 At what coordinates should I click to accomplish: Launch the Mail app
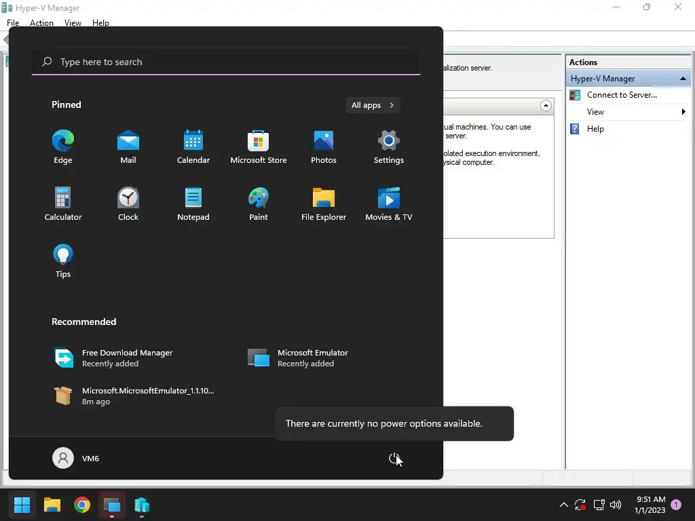[x=128, y=147]
